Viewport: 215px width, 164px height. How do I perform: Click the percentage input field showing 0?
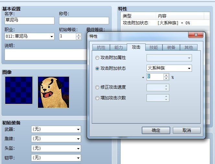155,77
